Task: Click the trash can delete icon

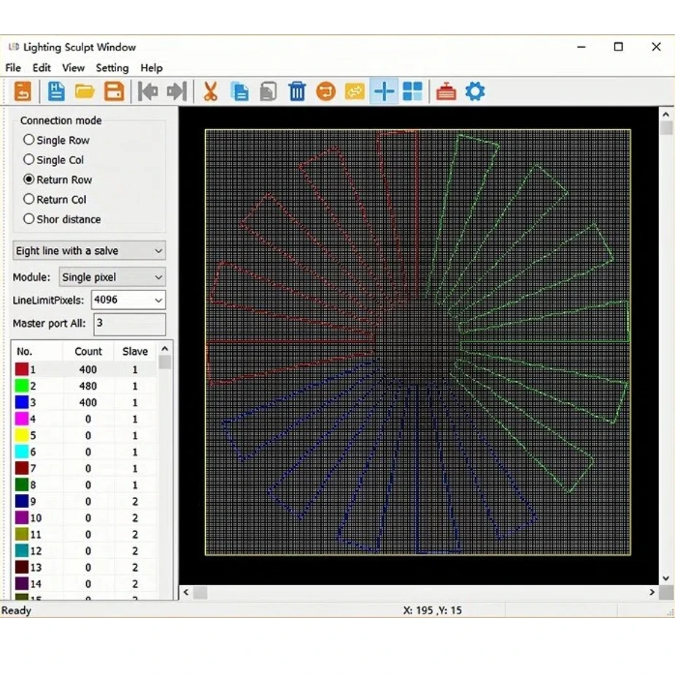Action: click(x=297, y=92)
